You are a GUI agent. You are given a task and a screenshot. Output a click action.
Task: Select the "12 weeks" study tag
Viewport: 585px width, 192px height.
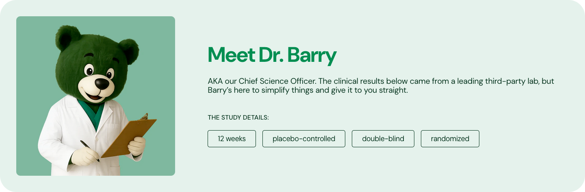tap(232, 139)
